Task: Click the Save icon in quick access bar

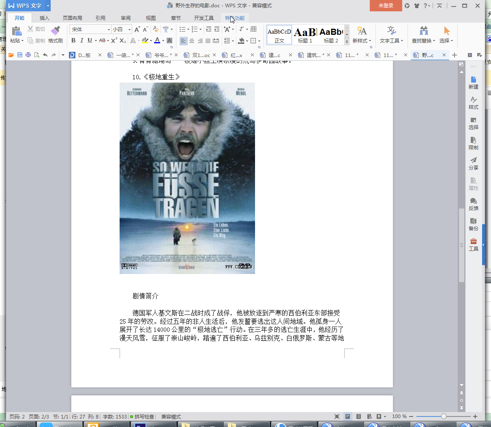Action: pos(19,55)
